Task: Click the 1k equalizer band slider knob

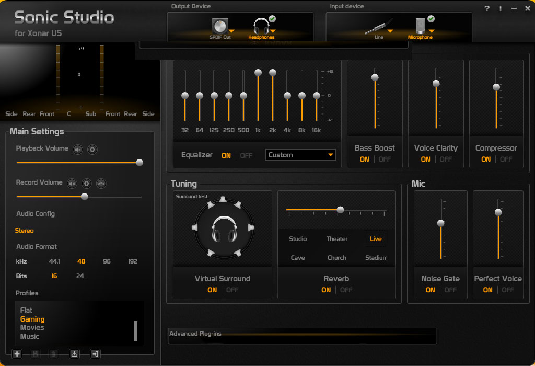Action: click(258, 72)
